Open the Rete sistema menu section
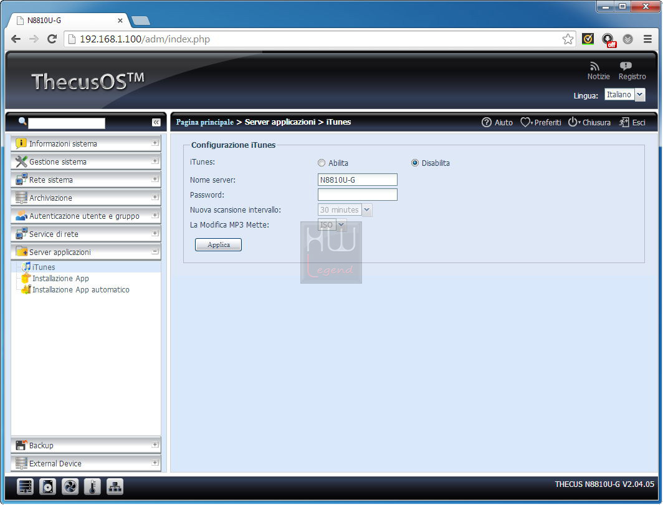Image resolution: width=663 pixels, height=505 pixels. pos(86,180)
